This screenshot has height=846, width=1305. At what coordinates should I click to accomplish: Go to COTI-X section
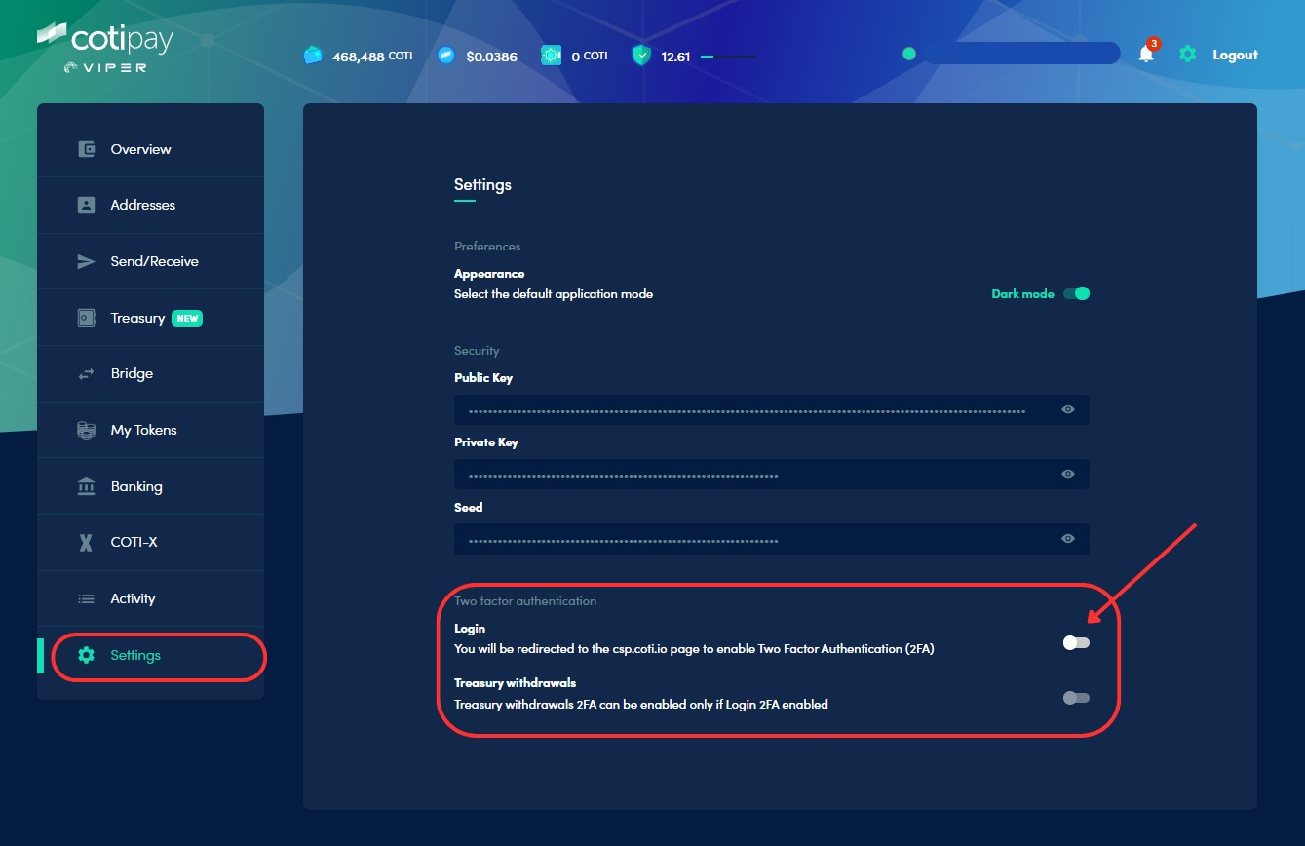[151, 542]
